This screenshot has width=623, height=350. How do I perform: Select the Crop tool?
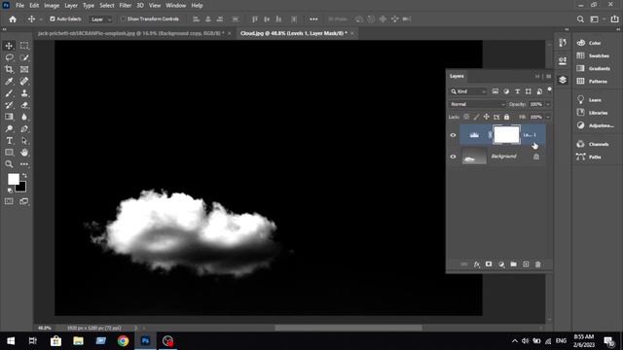9,69
